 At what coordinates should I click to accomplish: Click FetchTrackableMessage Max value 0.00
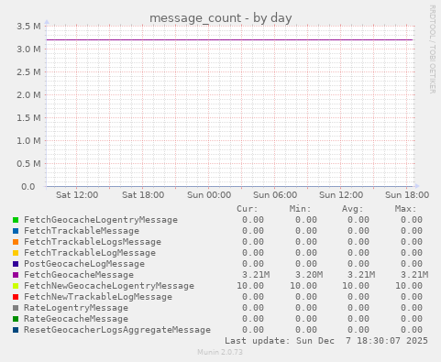(x=412, y=231)
